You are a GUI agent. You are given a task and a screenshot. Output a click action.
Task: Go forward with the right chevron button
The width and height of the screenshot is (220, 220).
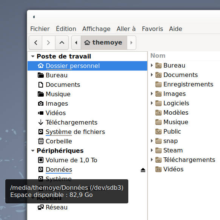49,43
